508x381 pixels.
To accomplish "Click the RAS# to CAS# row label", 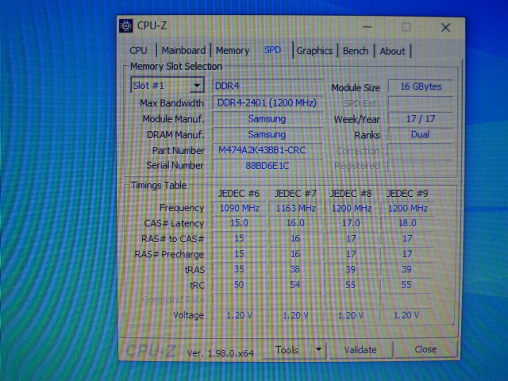I will (x=173, y=239).
